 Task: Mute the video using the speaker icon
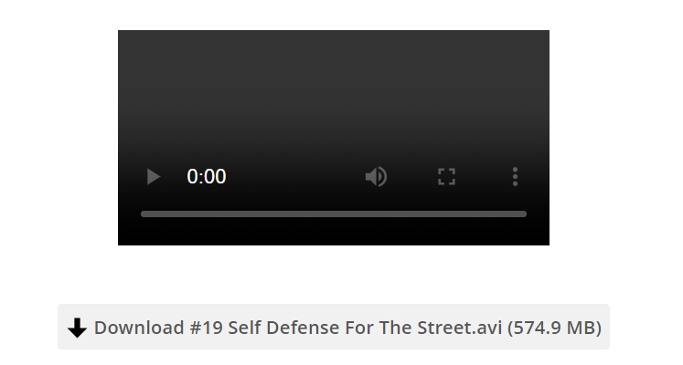(376, 177)
